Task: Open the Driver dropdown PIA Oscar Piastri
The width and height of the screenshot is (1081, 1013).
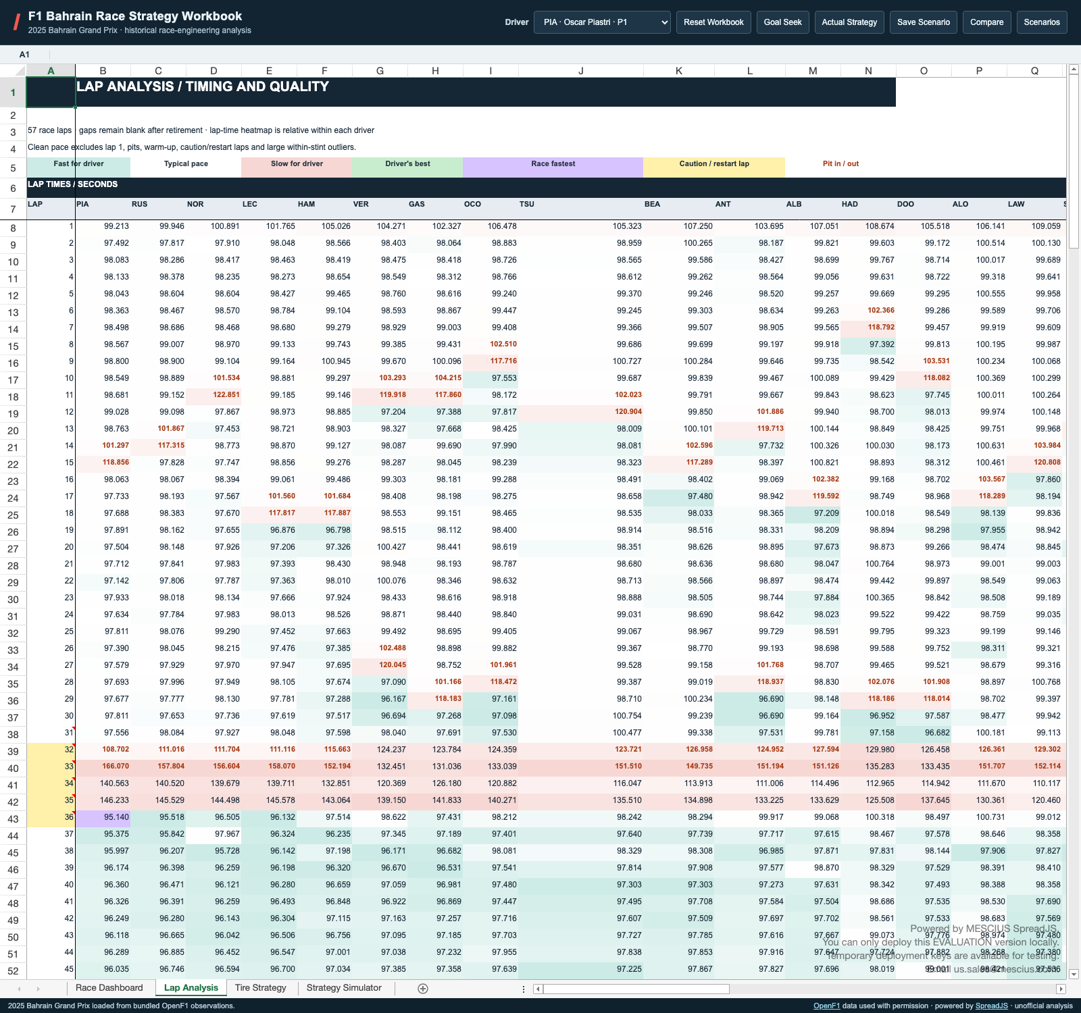Action: 602,22
